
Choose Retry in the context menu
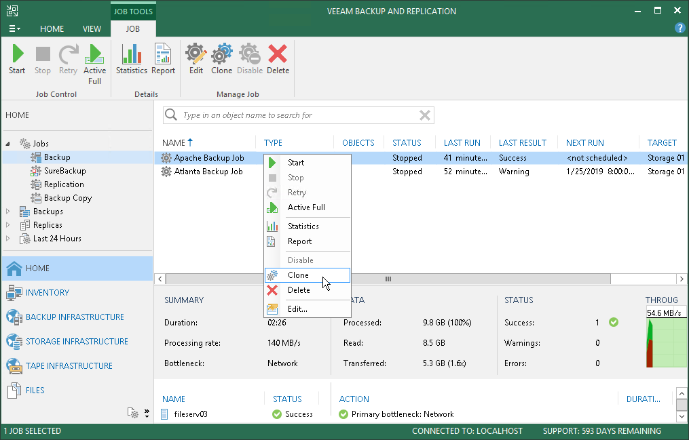307,192
